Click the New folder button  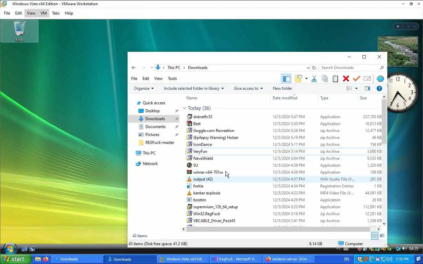pos(283,88)
